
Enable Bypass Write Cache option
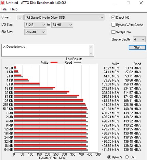tap(113, 25)
